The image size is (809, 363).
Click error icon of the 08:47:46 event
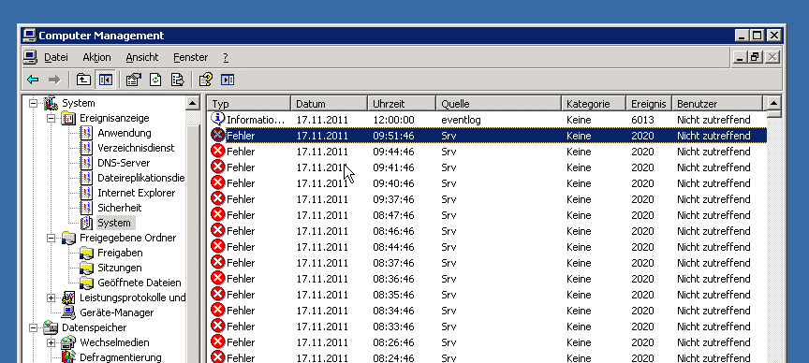pyautogui.click(x=218, y=215)
